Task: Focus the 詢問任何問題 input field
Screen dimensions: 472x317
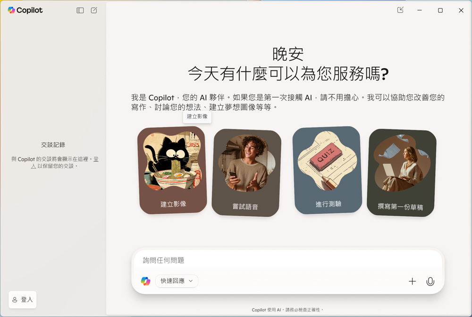Action: [x=287, y=260]
